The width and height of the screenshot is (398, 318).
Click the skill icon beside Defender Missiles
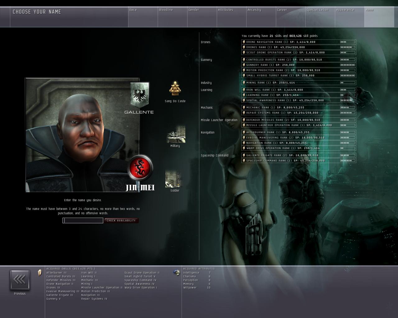244,120
